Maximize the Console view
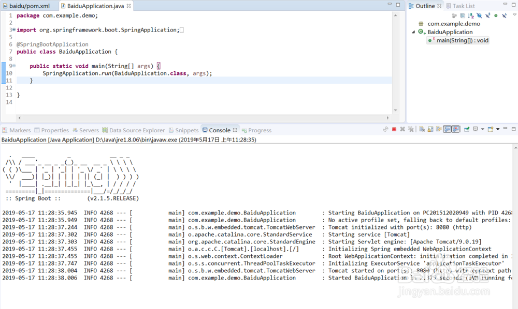The height and width of the screenshot is (309, 518). point(513,129)
